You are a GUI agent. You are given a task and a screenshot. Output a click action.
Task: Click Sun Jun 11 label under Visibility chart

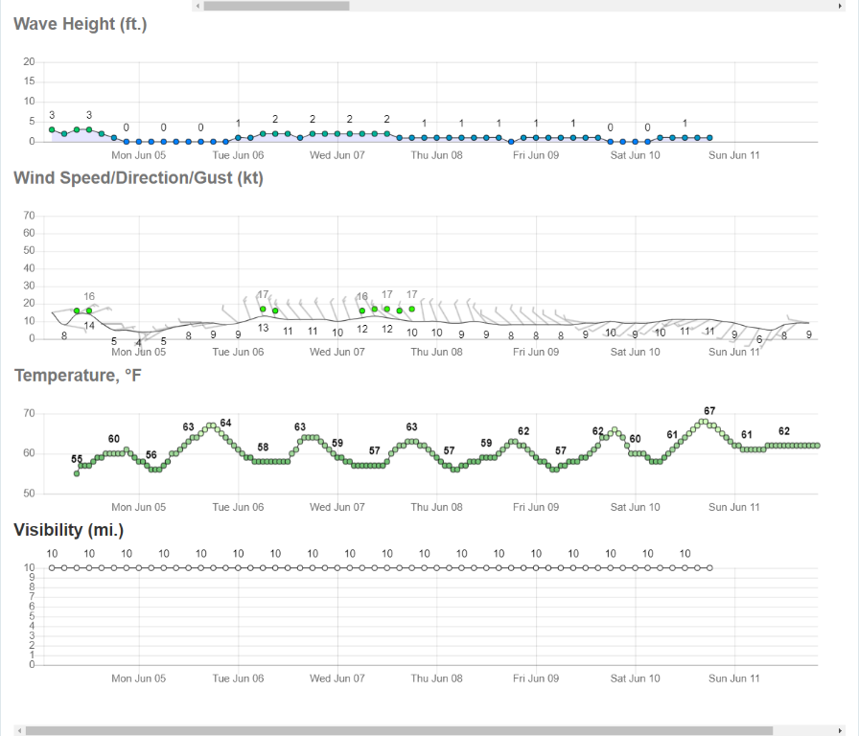[734, 678]
